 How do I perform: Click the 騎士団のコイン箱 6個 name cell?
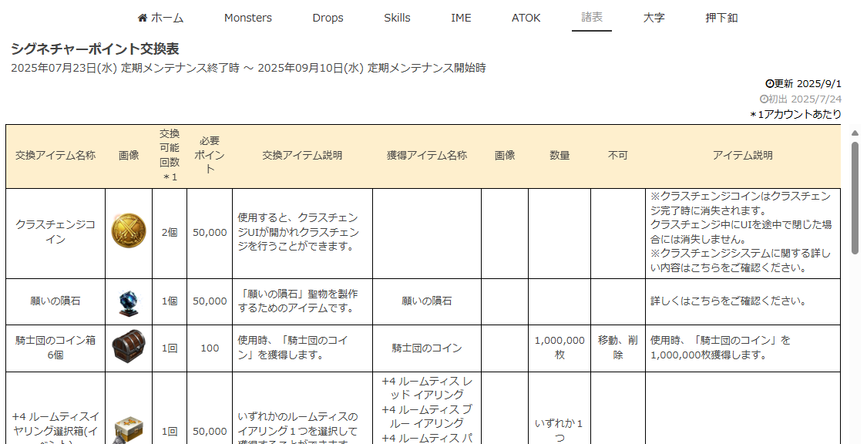(x=55, y=348)
